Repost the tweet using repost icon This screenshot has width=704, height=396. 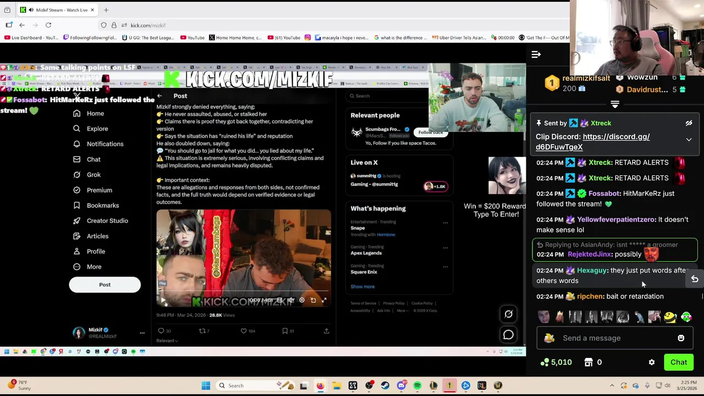[x=202, y=331]
